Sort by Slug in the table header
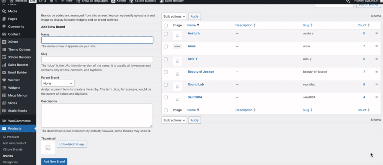The image size is (383, 165). pos(308,25)
